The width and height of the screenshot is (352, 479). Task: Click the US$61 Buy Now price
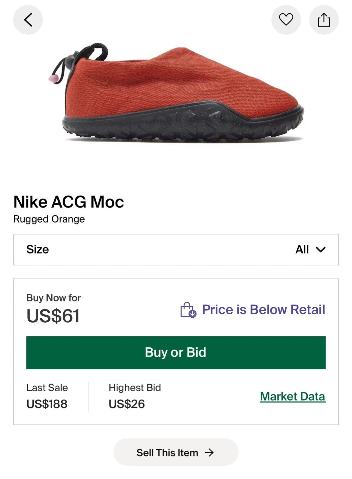click(x=53, y=316)
